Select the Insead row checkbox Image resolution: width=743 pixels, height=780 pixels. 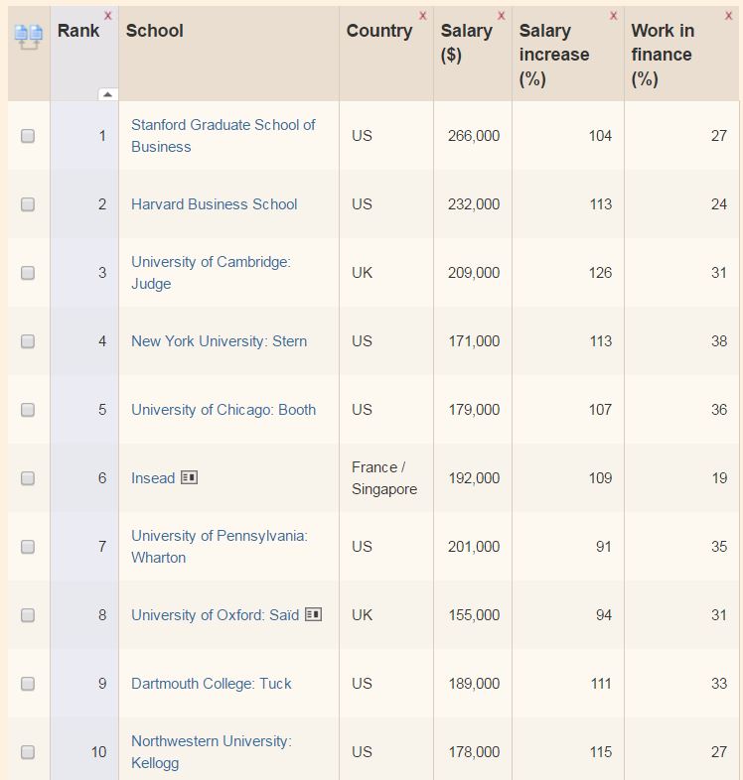(x=28, y=478)
